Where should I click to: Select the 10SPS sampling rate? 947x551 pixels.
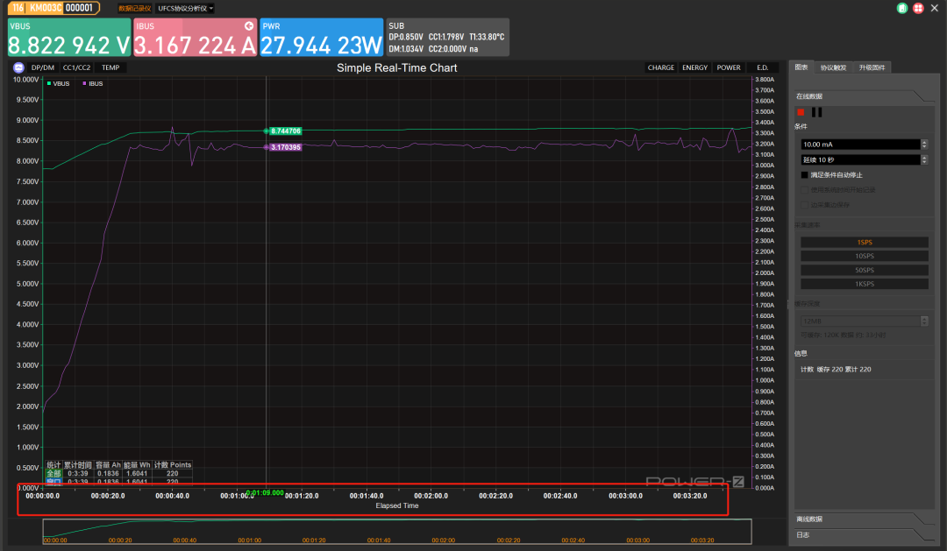click(x=865, y=256)
